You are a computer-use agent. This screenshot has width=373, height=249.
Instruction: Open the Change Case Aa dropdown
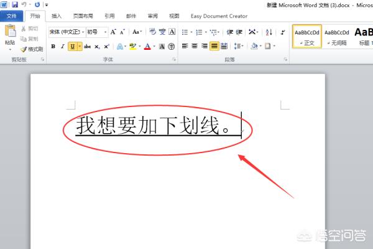click(x=137, y=32)
